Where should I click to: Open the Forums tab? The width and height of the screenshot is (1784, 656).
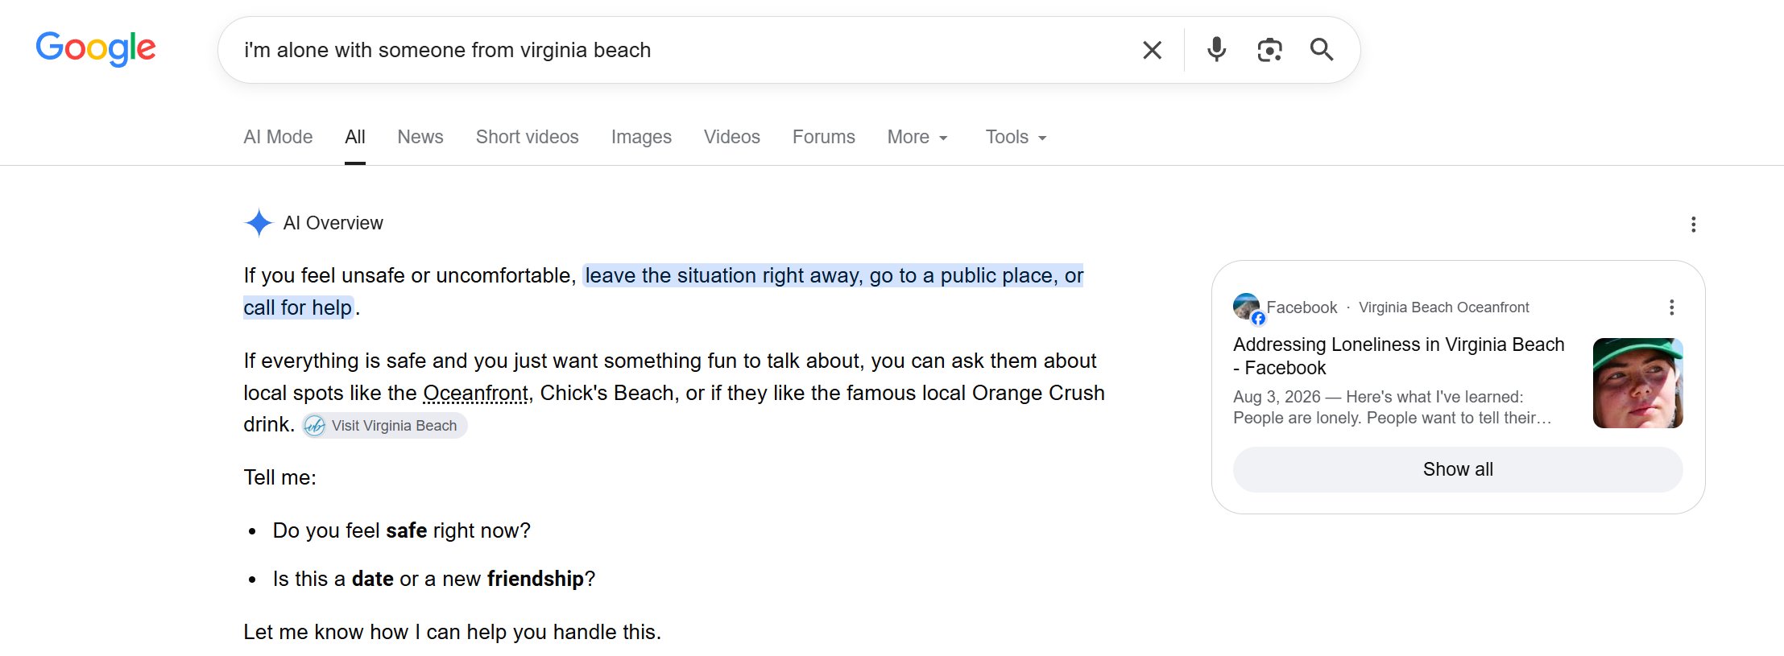tap(824, 137)
